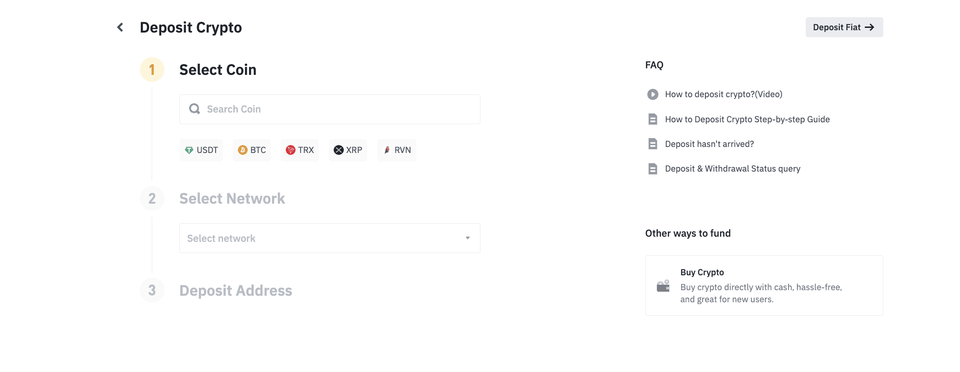Select the USDT coin chip

point(201,150)
